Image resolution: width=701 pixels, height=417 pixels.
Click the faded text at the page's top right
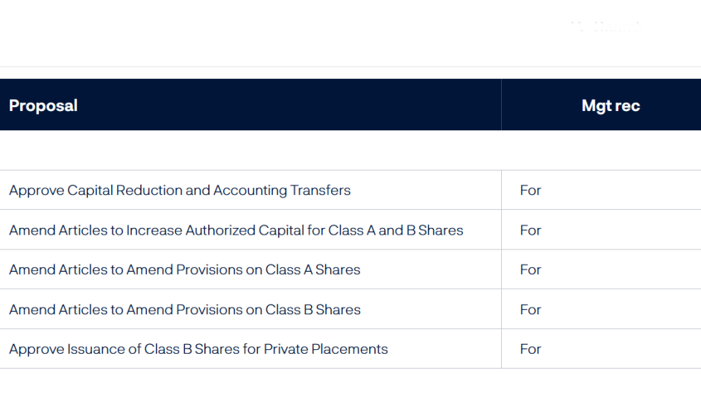pos(606,27)
